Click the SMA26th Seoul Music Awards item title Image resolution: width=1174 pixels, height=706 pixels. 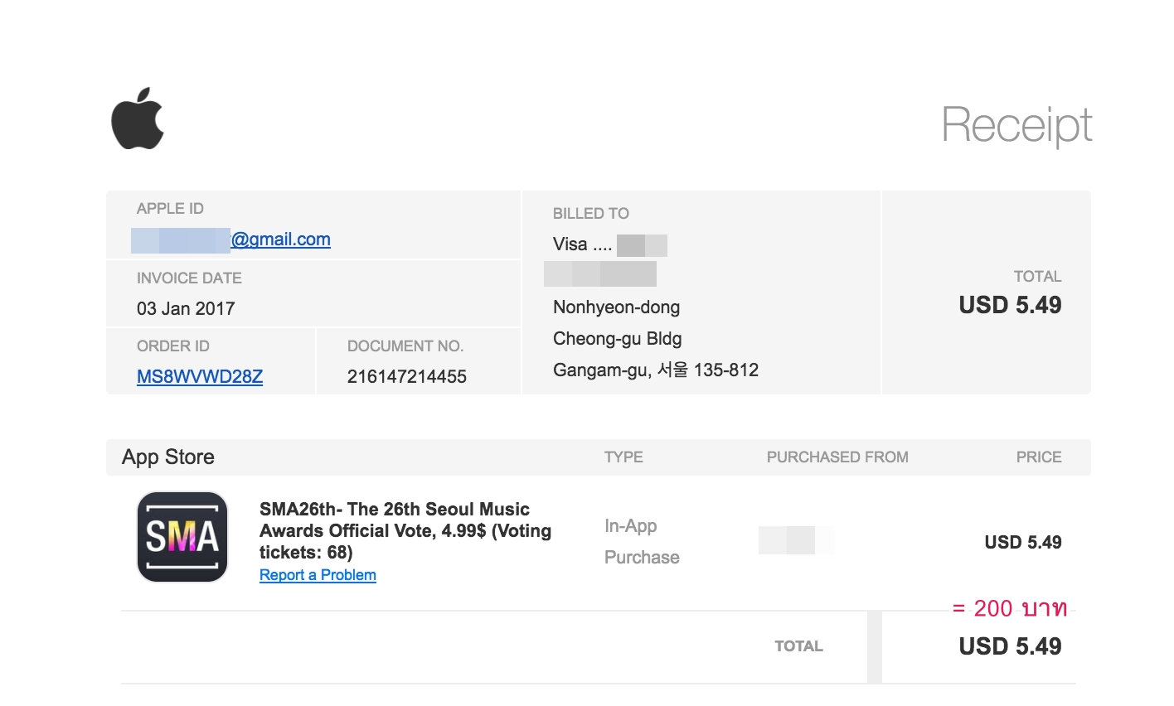tap(405, 530)
